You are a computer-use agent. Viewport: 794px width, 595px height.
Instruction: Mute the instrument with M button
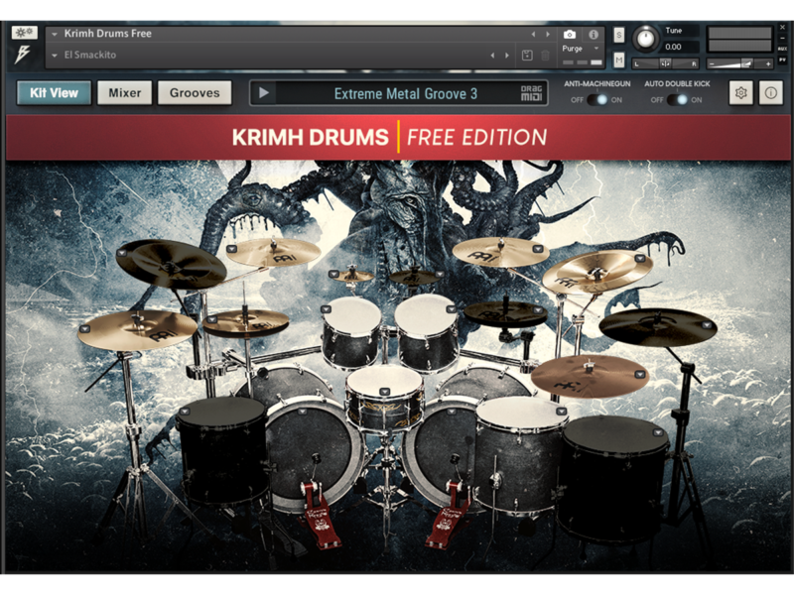coord(619,59)
